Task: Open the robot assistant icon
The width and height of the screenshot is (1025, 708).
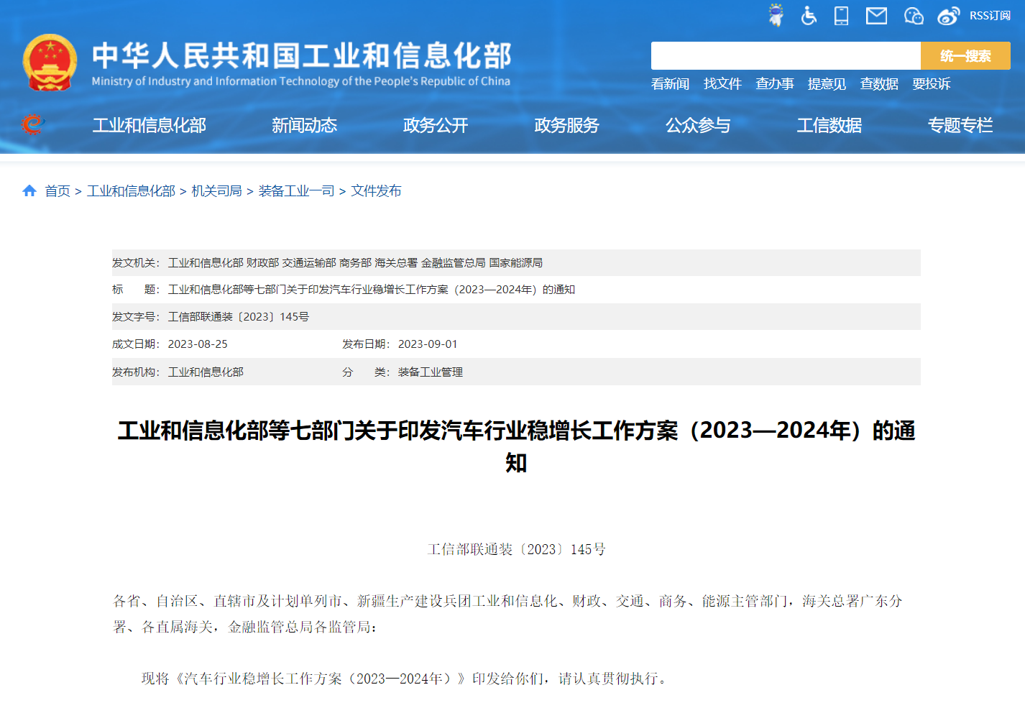Action: tap(776, 15)
